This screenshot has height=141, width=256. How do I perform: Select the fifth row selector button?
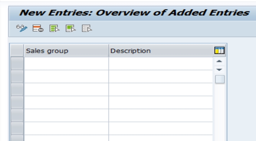click(x=17, y=115)
